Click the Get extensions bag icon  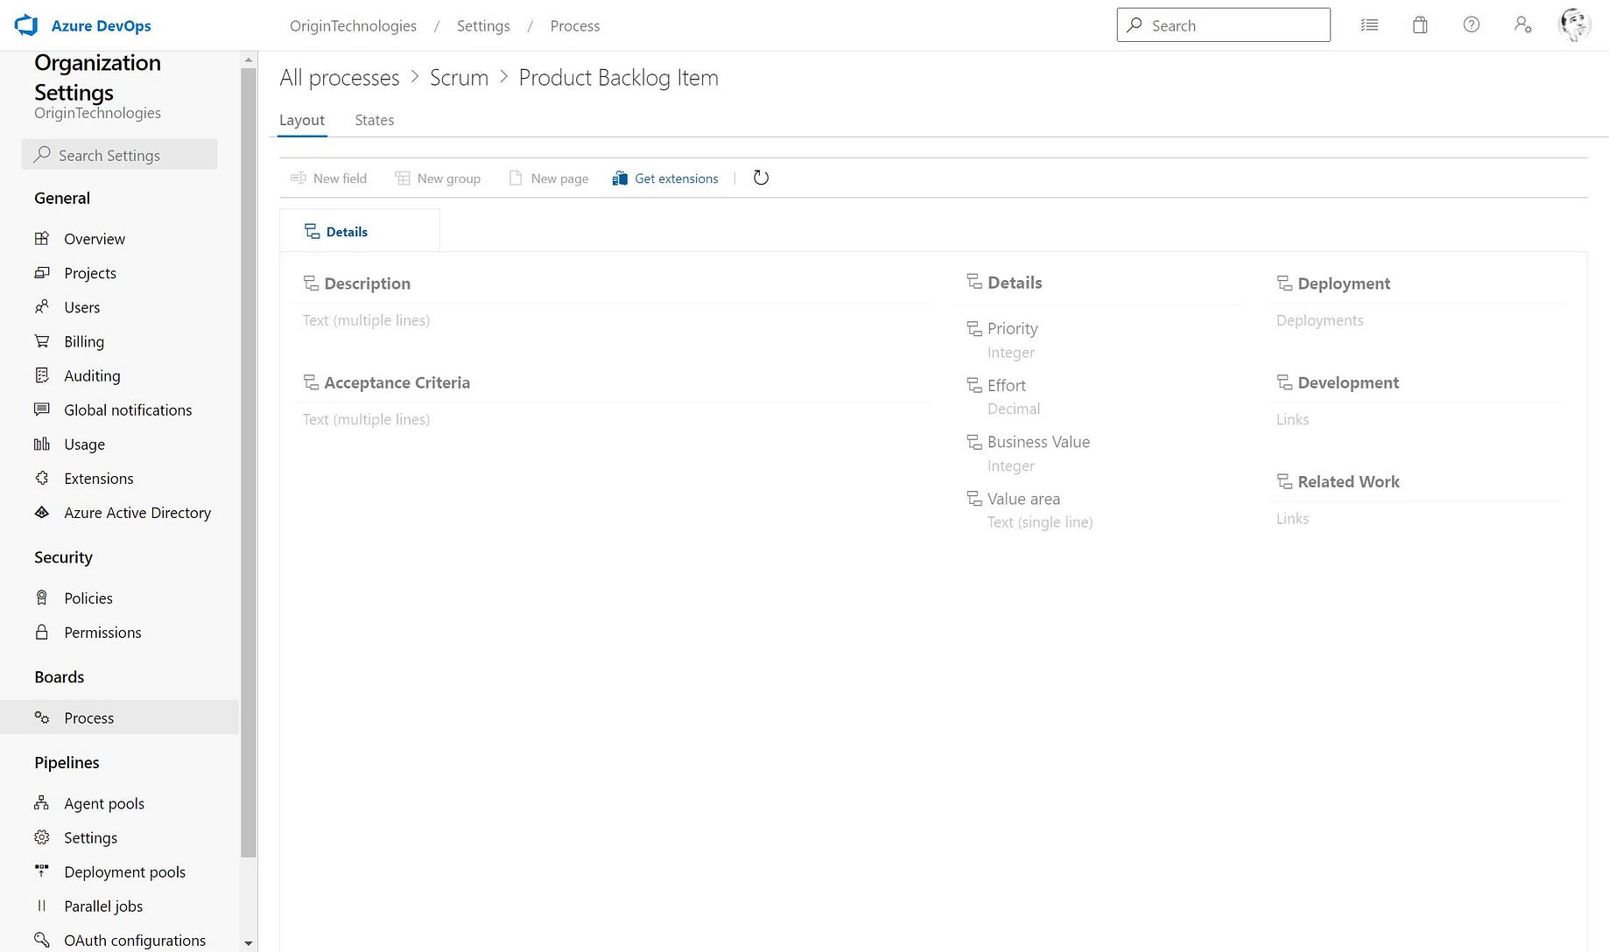click(x=620, y=178)
